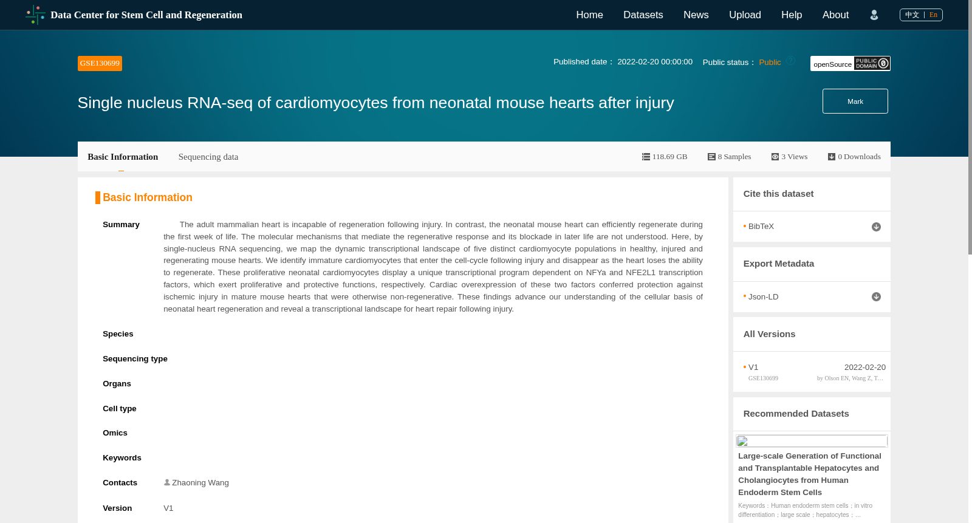Image resolution: width=972 pixels, height=523 pixels.
Task: Go to the Home menu
Action: tap(589, 15)
